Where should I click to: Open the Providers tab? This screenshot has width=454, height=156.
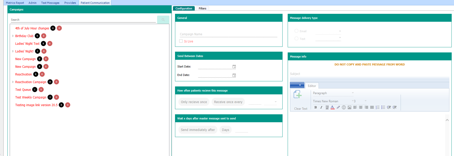[x=70, y=3]
